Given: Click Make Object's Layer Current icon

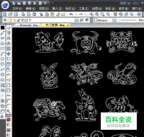Looking at the screenshot, I should (x=82, y=20).
